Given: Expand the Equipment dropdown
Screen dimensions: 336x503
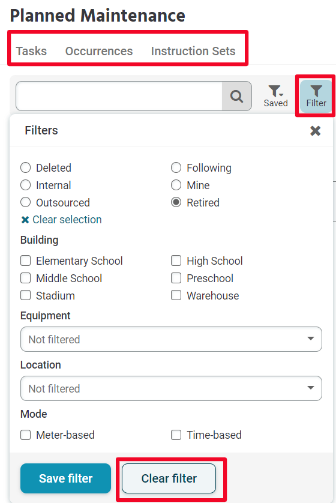Looking at the screenshot, I should pos(171,339).
